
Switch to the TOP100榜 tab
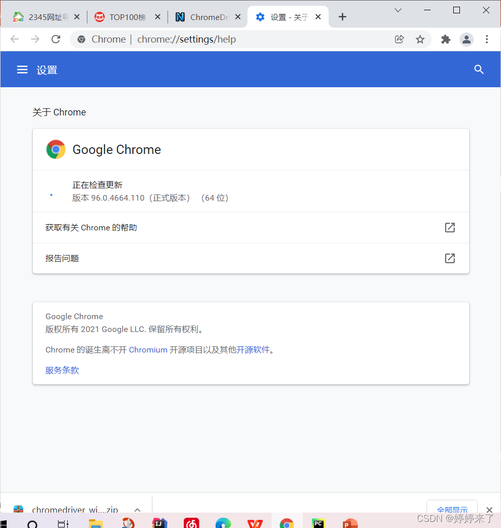(127, 17)
